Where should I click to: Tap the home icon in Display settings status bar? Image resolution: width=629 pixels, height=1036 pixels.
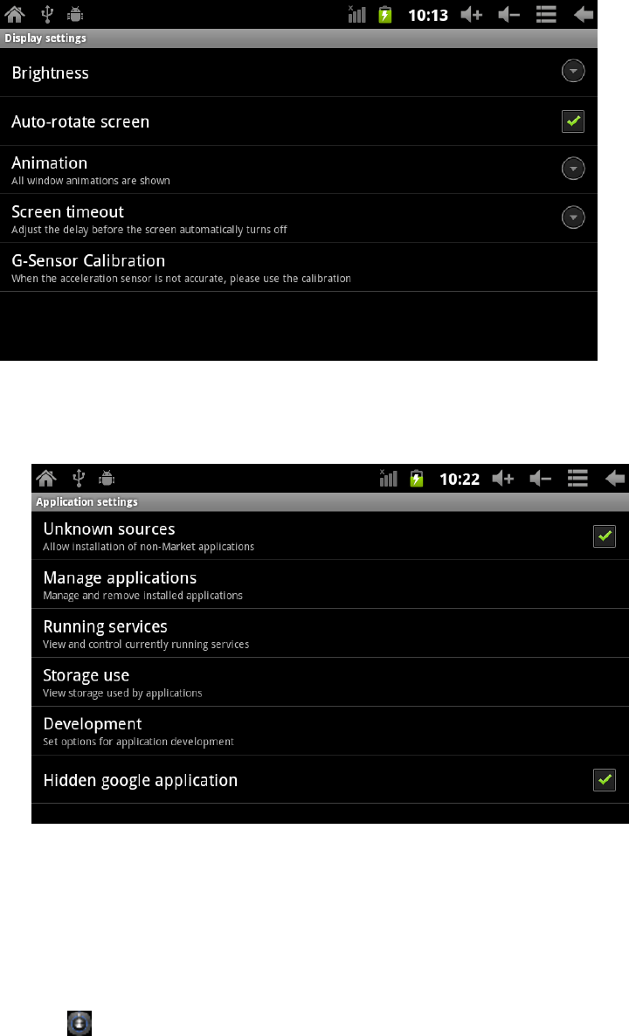(x=15, y=14)
